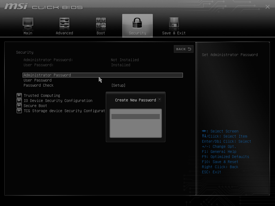Open the Password Check [Setup] option
Image resolution: width=275 pixels, height=206 pixels.
pyautogui.click(x=118, y=85)
